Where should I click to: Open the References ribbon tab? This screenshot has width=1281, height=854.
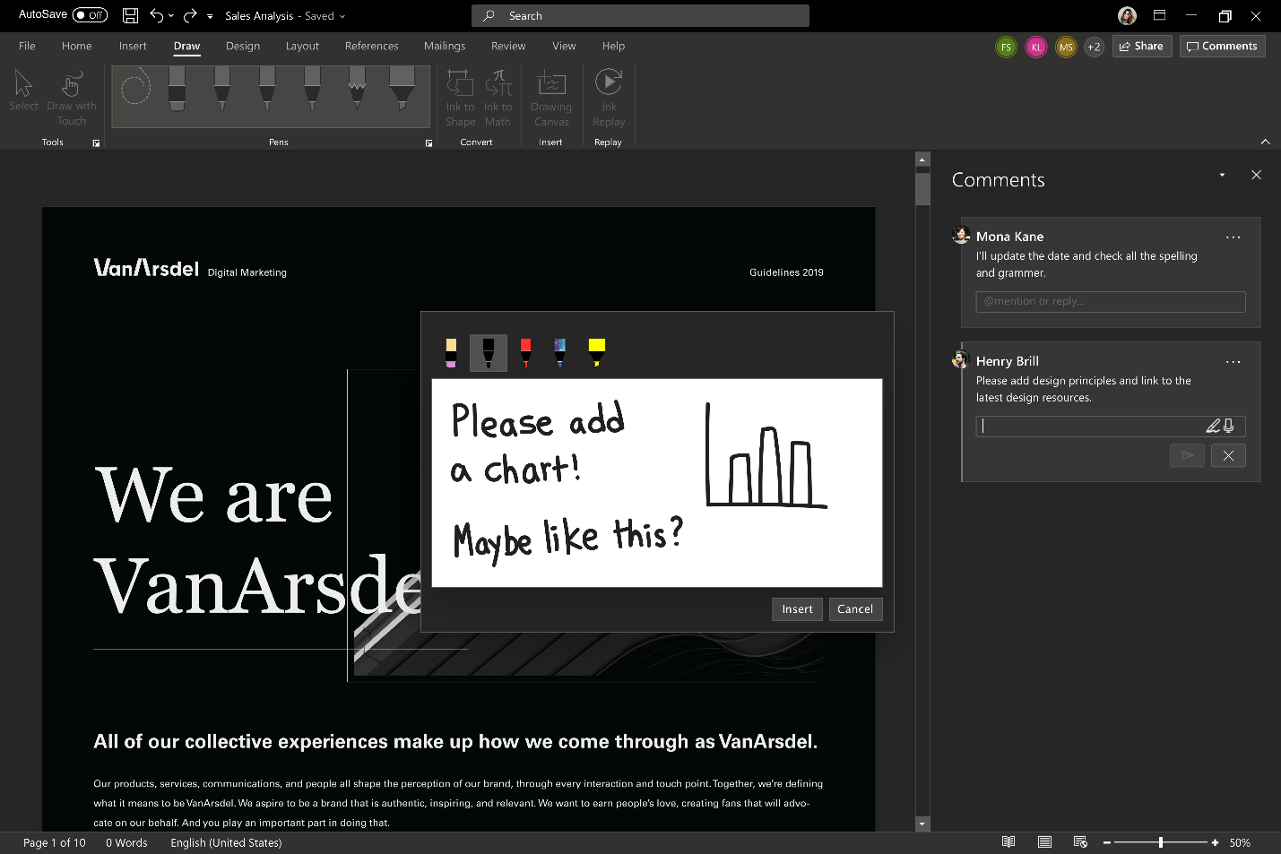tap(371, 46)
